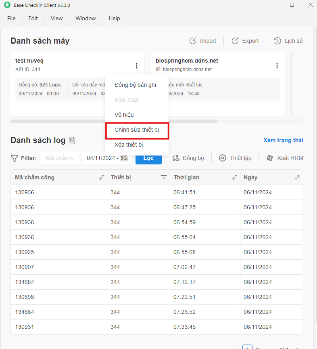Click the Filter funnel icon
The height and width of the screenshot is (349, 317).
[15, 158]
